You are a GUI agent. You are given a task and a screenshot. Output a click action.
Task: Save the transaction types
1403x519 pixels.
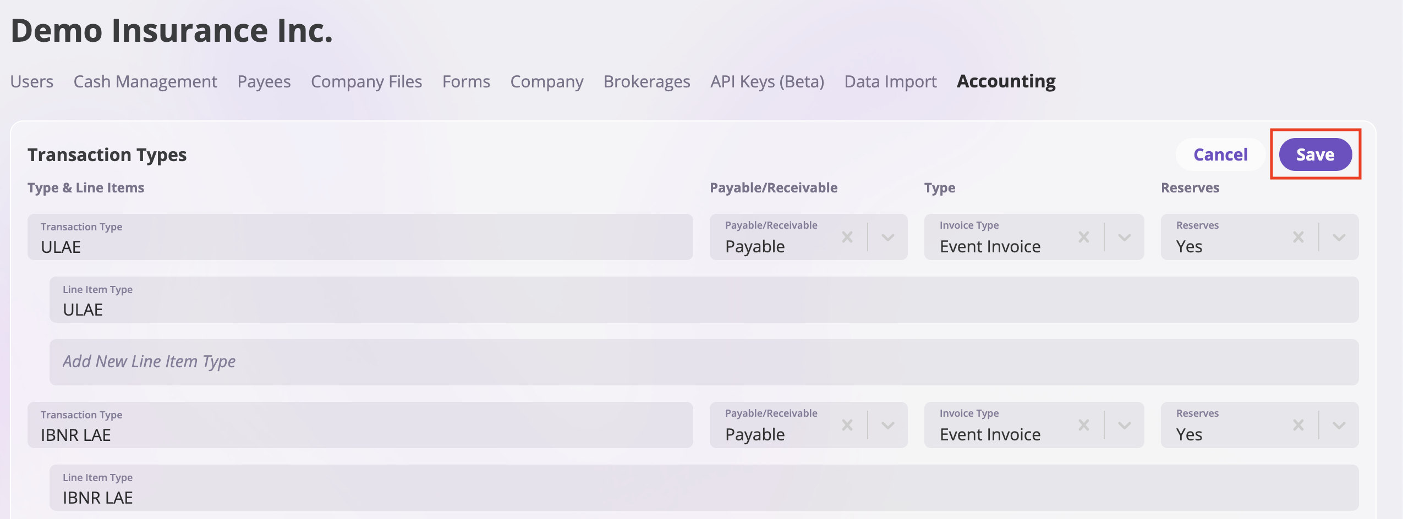click(1315, 154)
